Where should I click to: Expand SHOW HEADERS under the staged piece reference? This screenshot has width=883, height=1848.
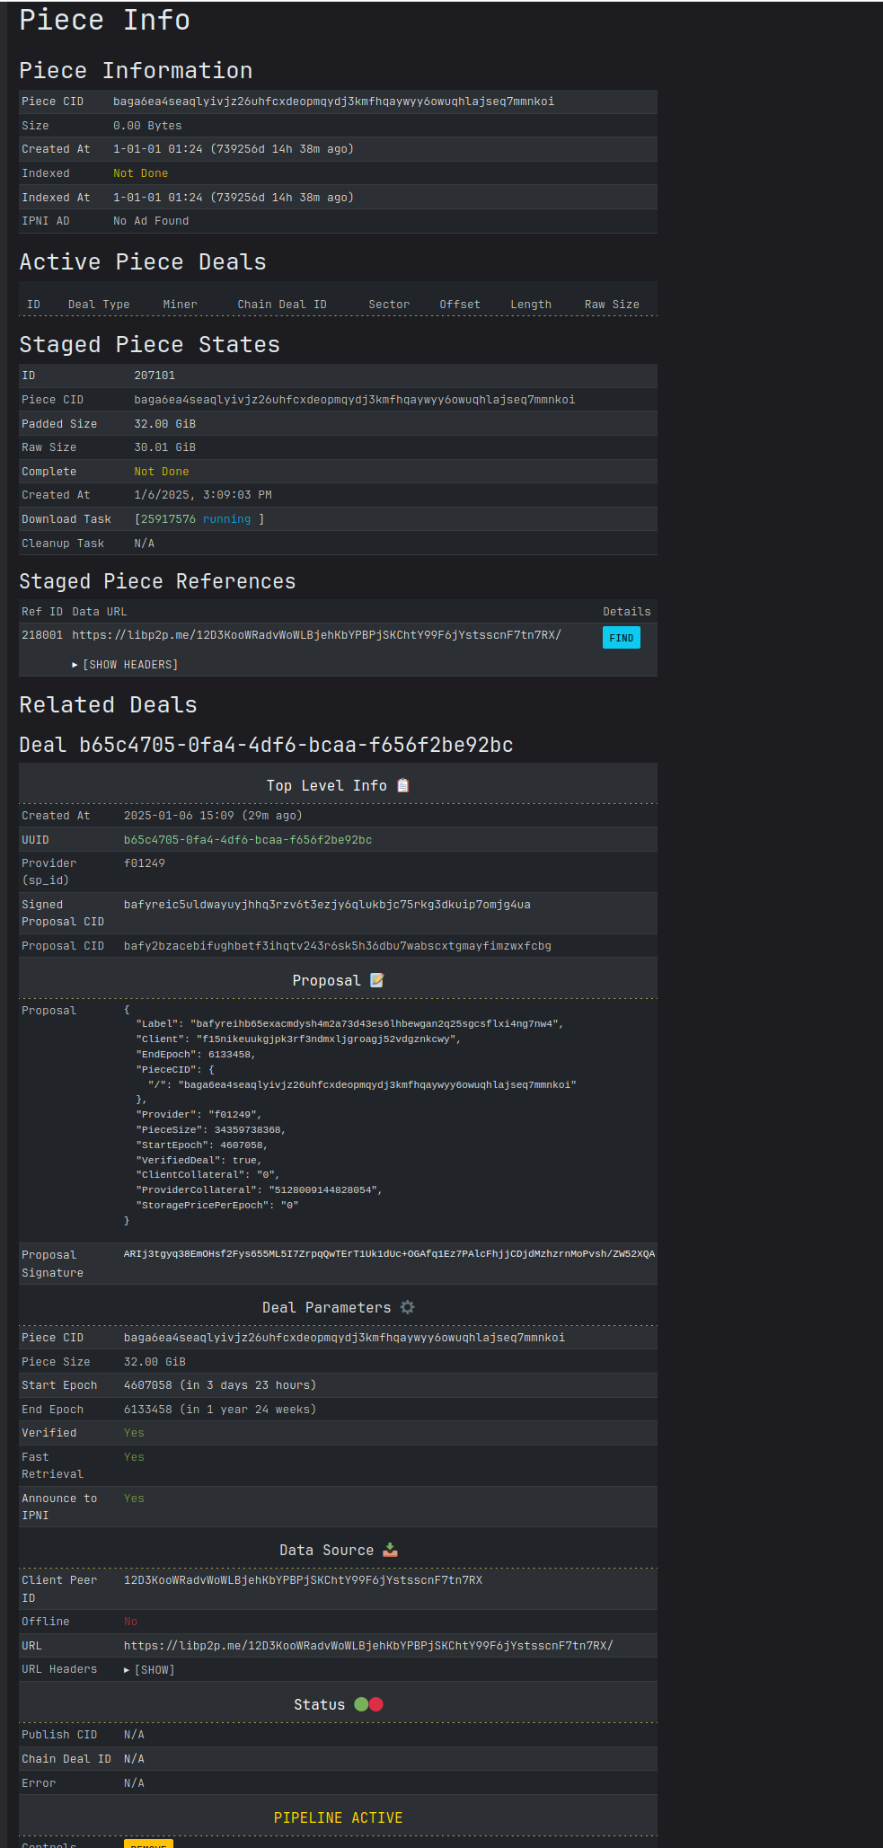point(125,665)
